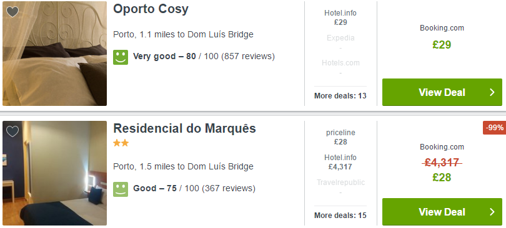Click the -99% discount badge

coord(494,128)
